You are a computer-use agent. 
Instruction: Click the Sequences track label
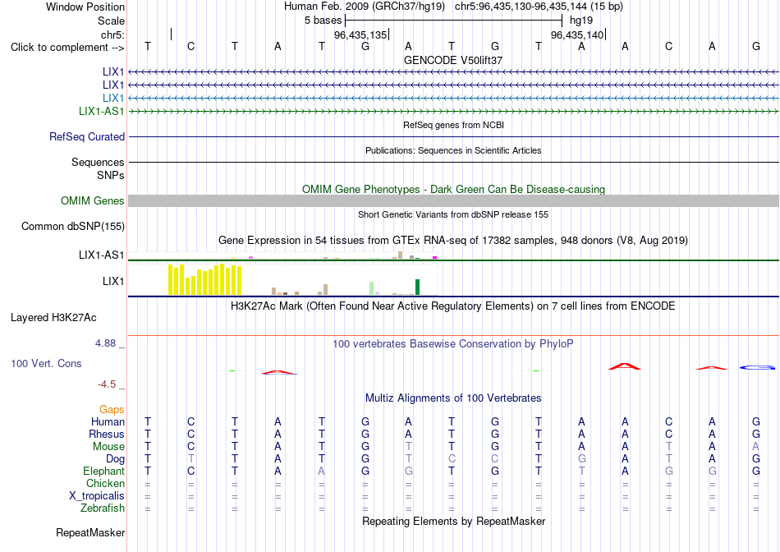[x=98, y=163]
